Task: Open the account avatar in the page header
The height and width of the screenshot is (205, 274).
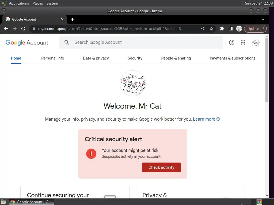Action: 256,42
